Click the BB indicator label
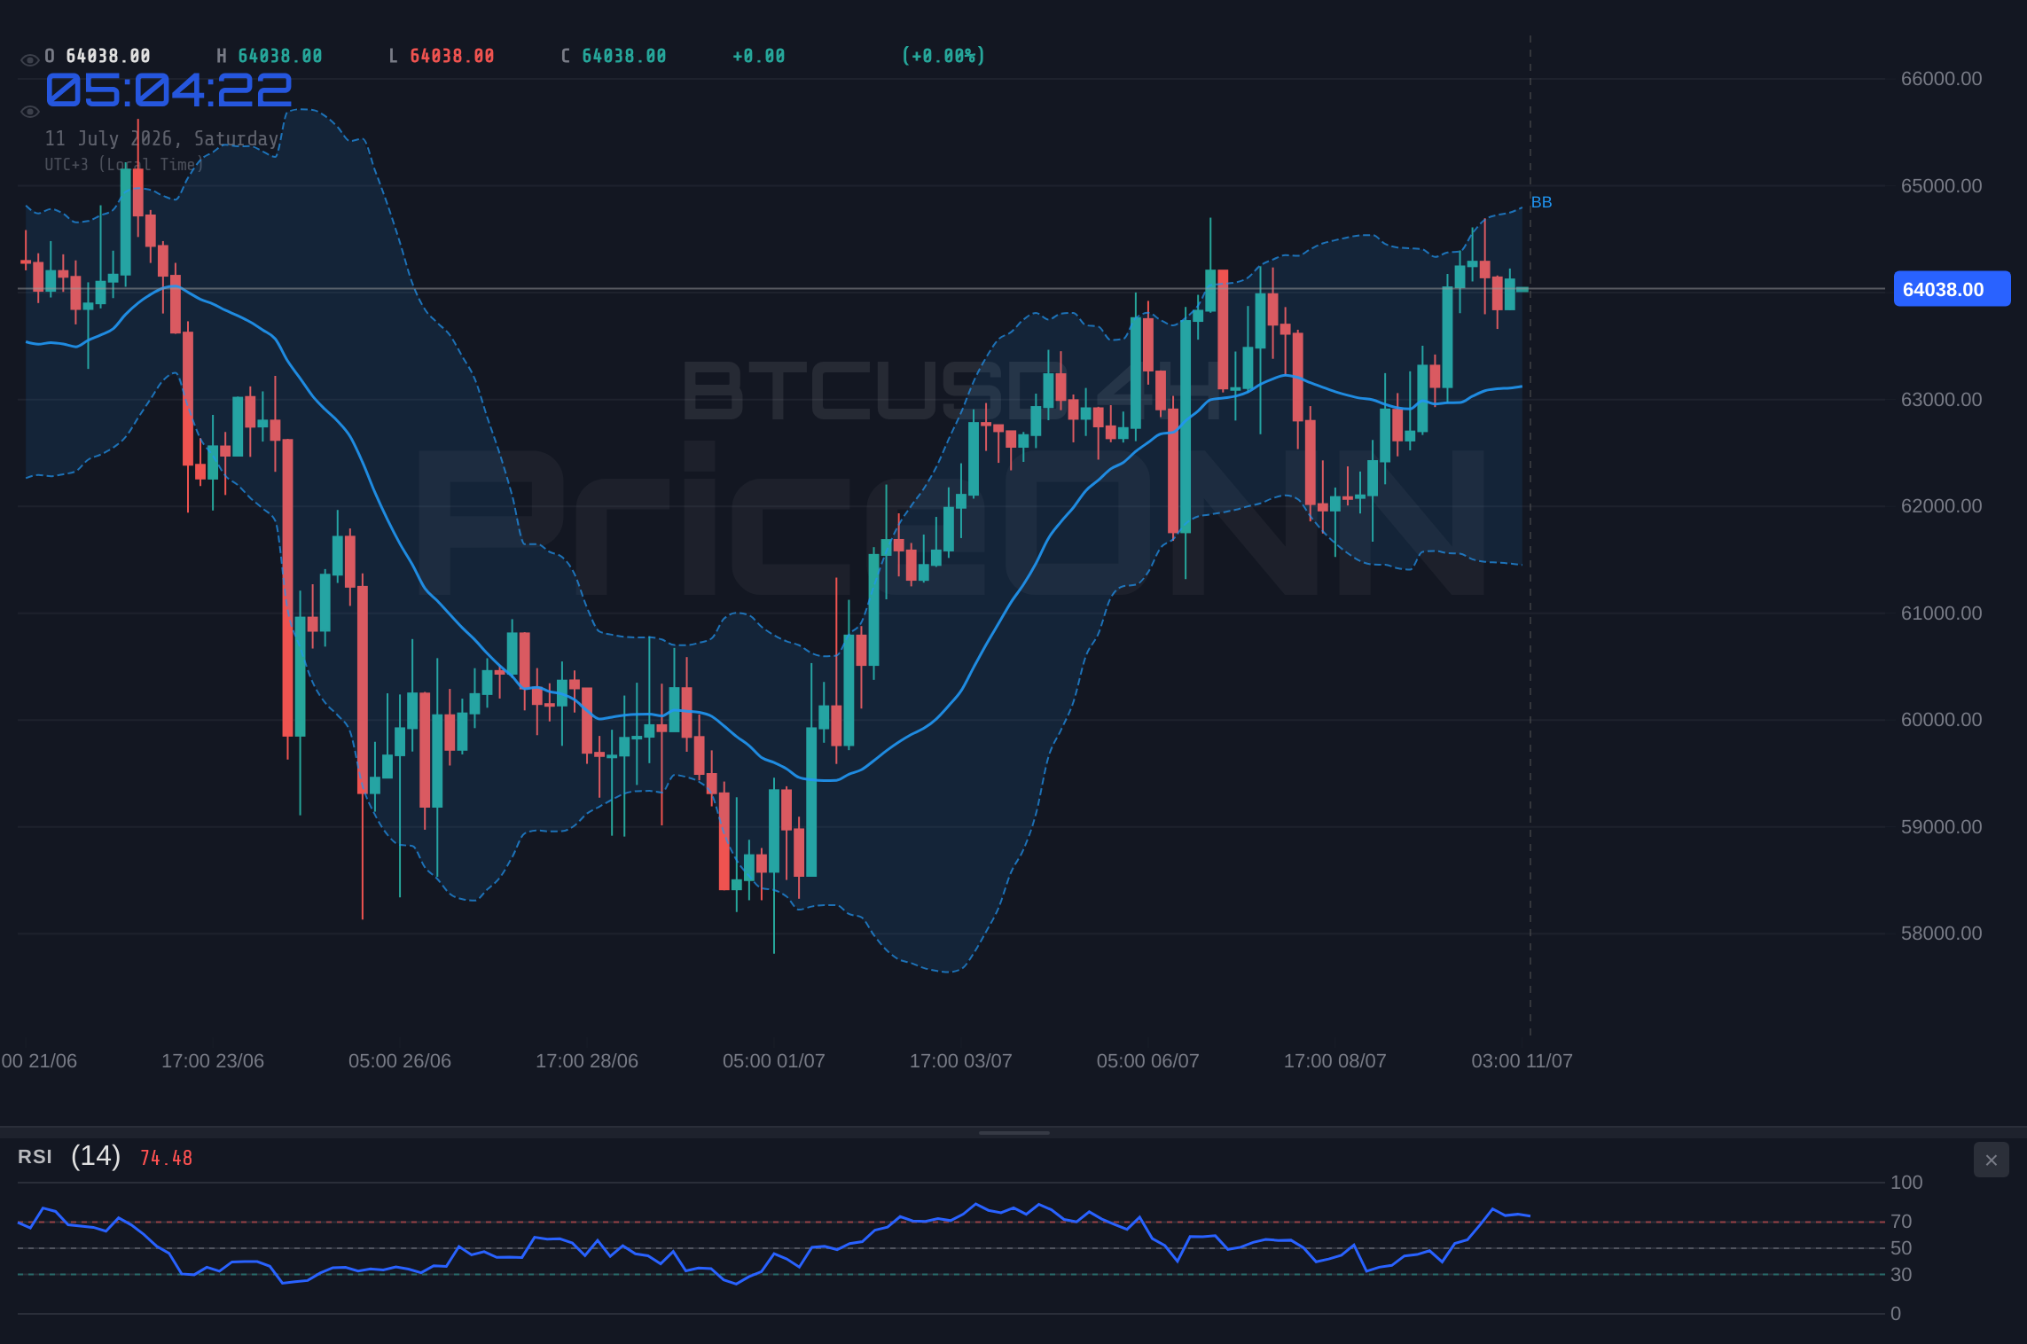 point(1541,202)
